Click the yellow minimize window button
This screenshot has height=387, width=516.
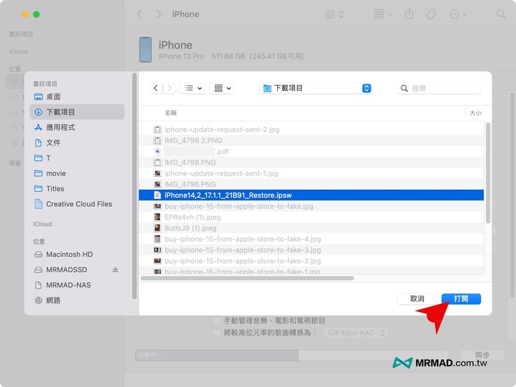(x=25, y=14)
